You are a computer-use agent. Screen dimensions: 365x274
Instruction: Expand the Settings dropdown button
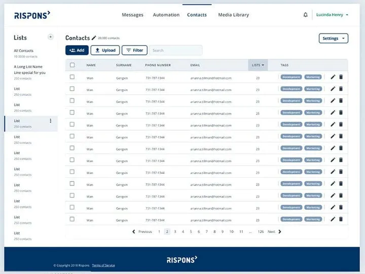click(334, 38)
